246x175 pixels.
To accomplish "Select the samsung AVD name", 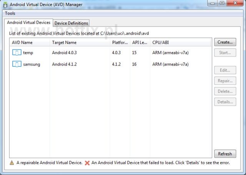I will pos(32,64).
